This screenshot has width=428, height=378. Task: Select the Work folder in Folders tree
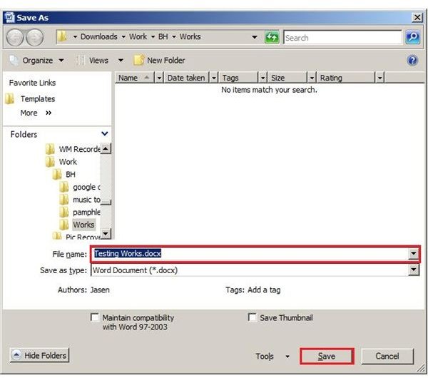(68, 162)
